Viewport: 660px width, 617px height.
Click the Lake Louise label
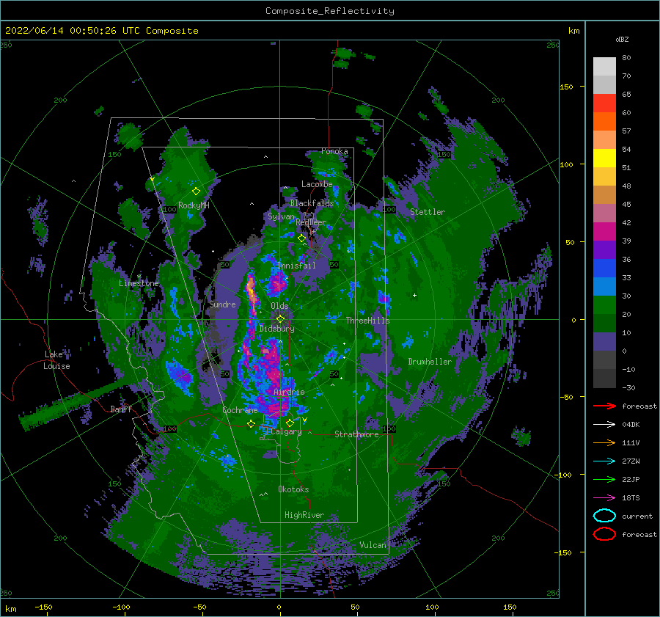(56, 360)
